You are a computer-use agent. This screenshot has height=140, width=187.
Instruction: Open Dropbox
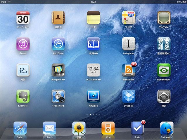coord(129,96)
